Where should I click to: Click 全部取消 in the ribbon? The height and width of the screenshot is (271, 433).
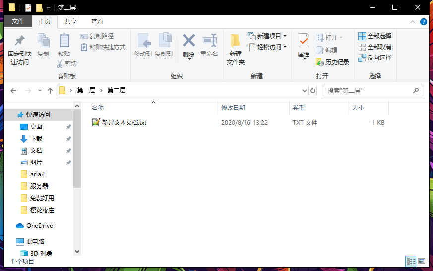(x=375, y=47)
